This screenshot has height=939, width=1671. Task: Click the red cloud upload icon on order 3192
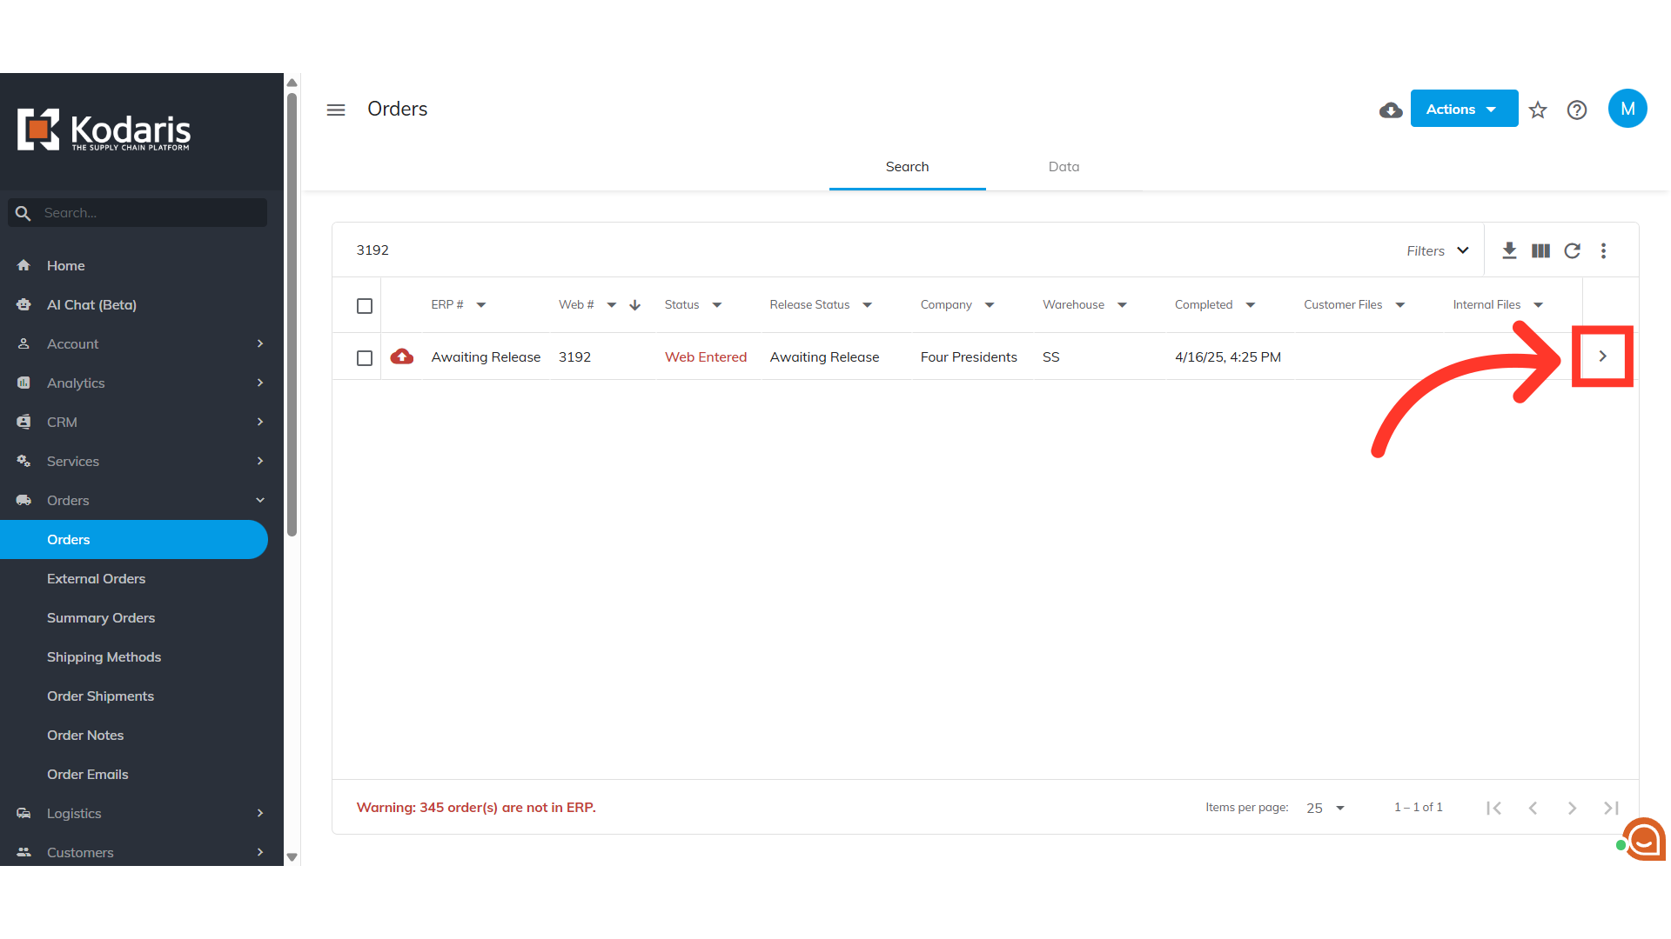coord(402,356)
